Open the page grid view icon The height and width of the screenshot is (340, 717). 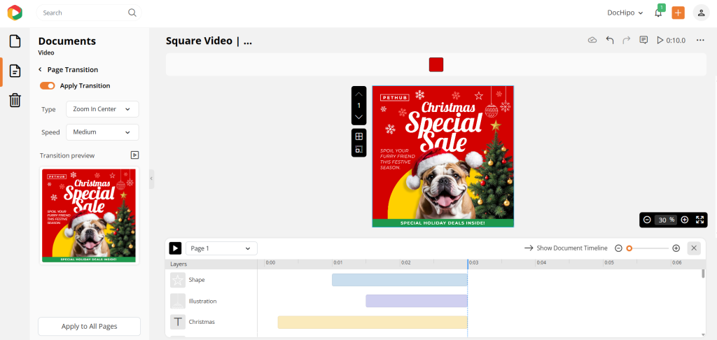359,136
